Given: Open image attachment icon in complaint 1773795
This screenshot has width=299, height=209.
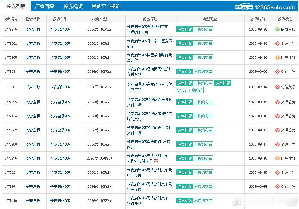Looking at the screenshot, I should click(x=156, y=161).
